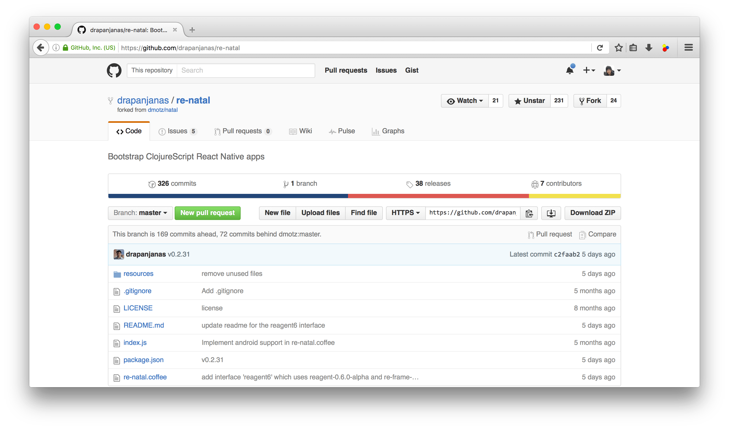Click the resources folder icon
Screen dimensions: 729x429
coord(117,274)
